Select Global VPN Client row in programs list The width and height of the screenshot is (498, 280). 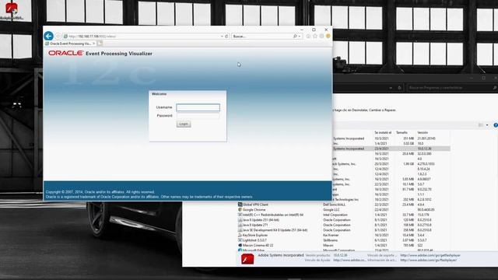[x=344, y=205]
